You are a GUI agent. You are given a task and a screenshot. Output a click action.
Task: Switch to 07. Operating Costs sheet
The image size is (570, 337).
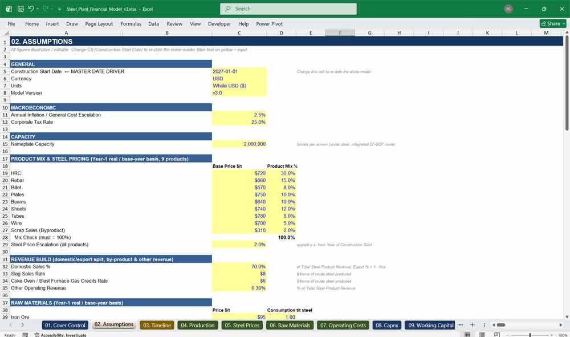pos(343,326)
